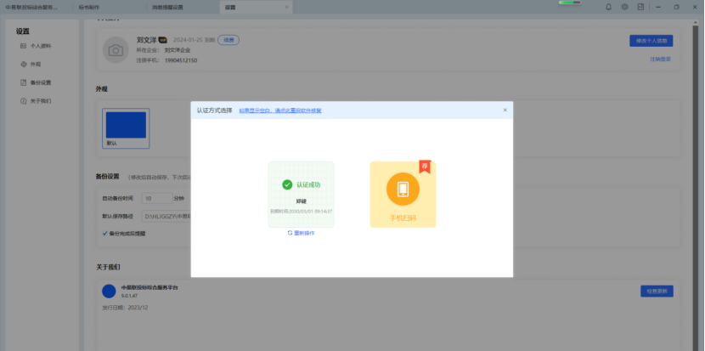
Task: Click the 修改个人信息 button
Action: (651, 40)
